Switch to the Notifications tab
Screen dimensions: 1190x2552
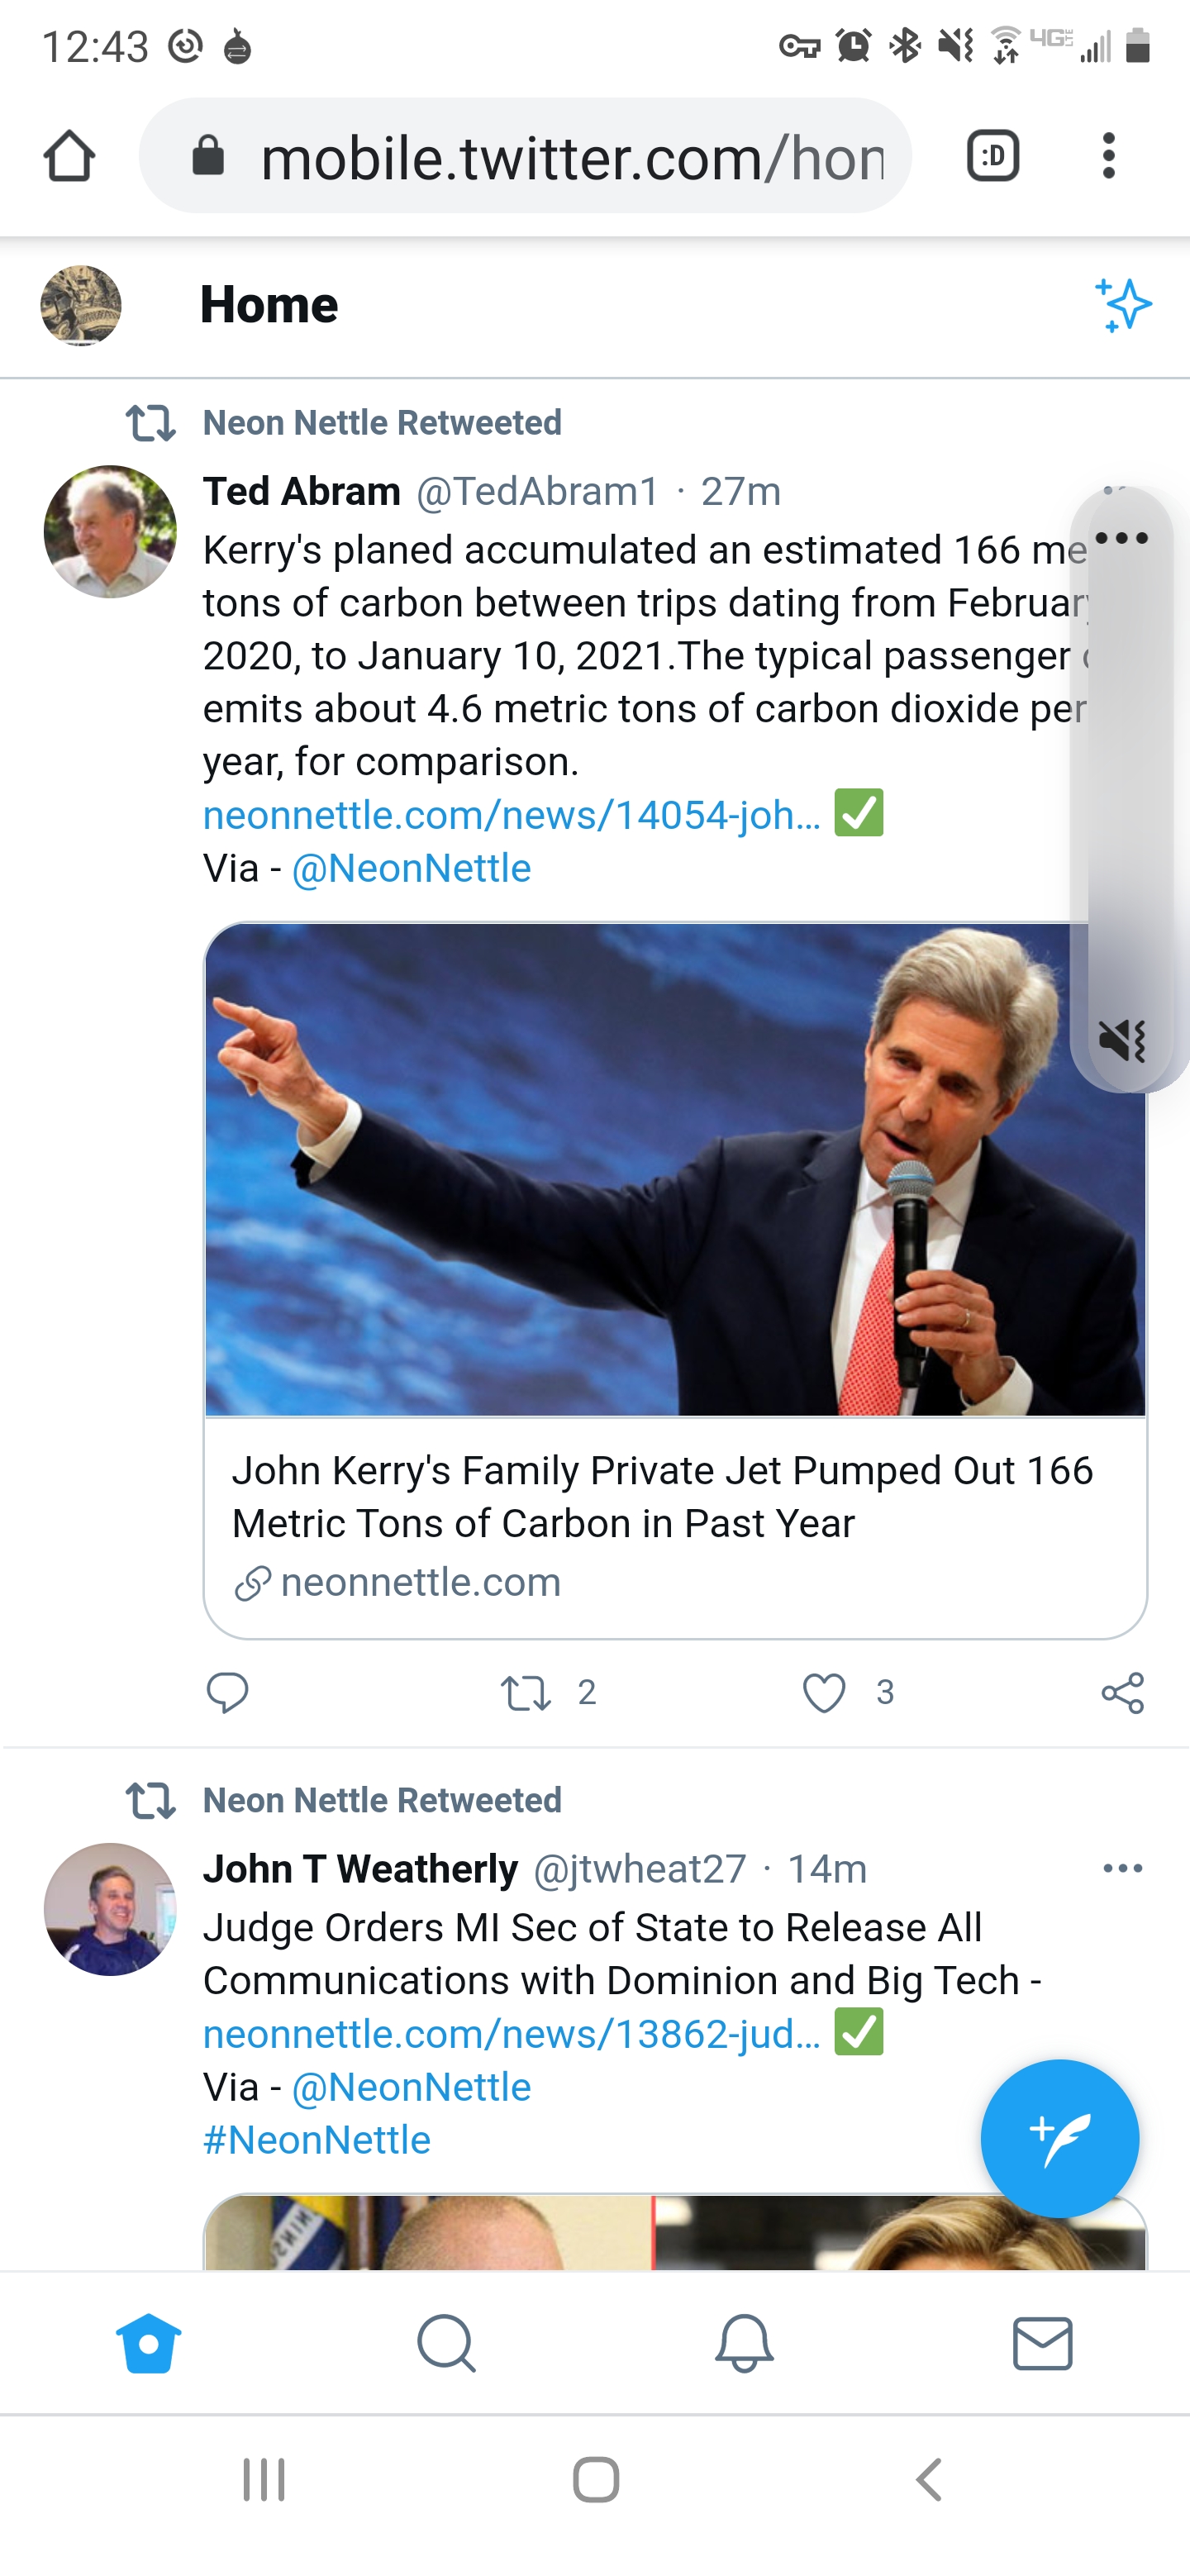[744, 2344]
